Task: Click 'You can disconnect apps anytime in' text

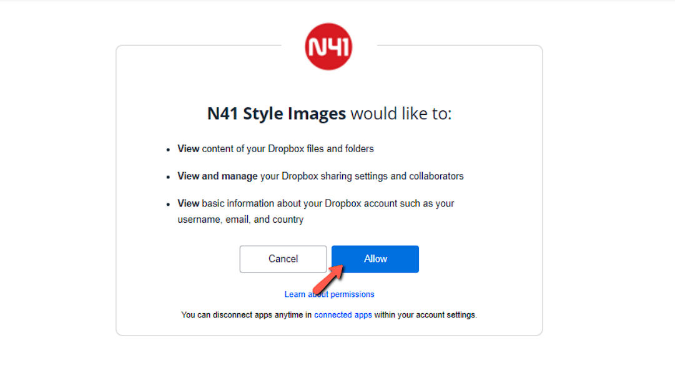Action: point(246,315)
